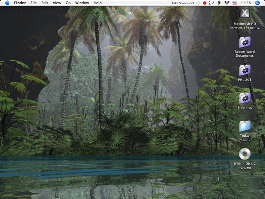Open Spotlight search magnifier icon

point(258,3)
